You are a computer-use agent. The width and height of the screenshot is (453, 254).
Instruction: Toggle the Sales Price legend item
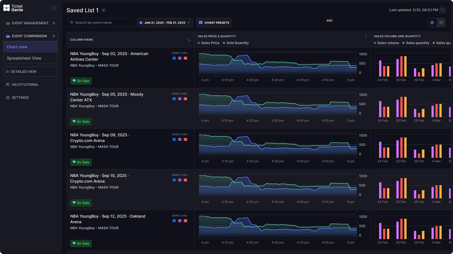tap(209, 43)
